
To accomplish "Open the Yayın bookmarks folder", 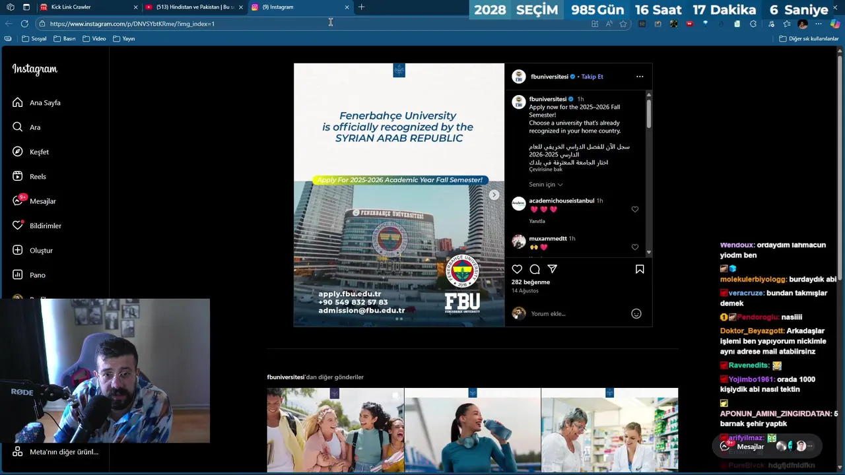I will 124,39.
